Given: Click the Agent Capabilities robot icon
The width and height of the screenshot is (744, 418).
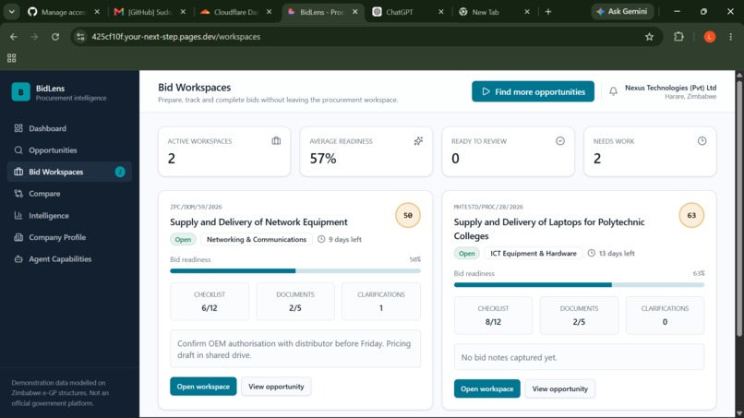Looking at the screenshot, I should 18,259.
